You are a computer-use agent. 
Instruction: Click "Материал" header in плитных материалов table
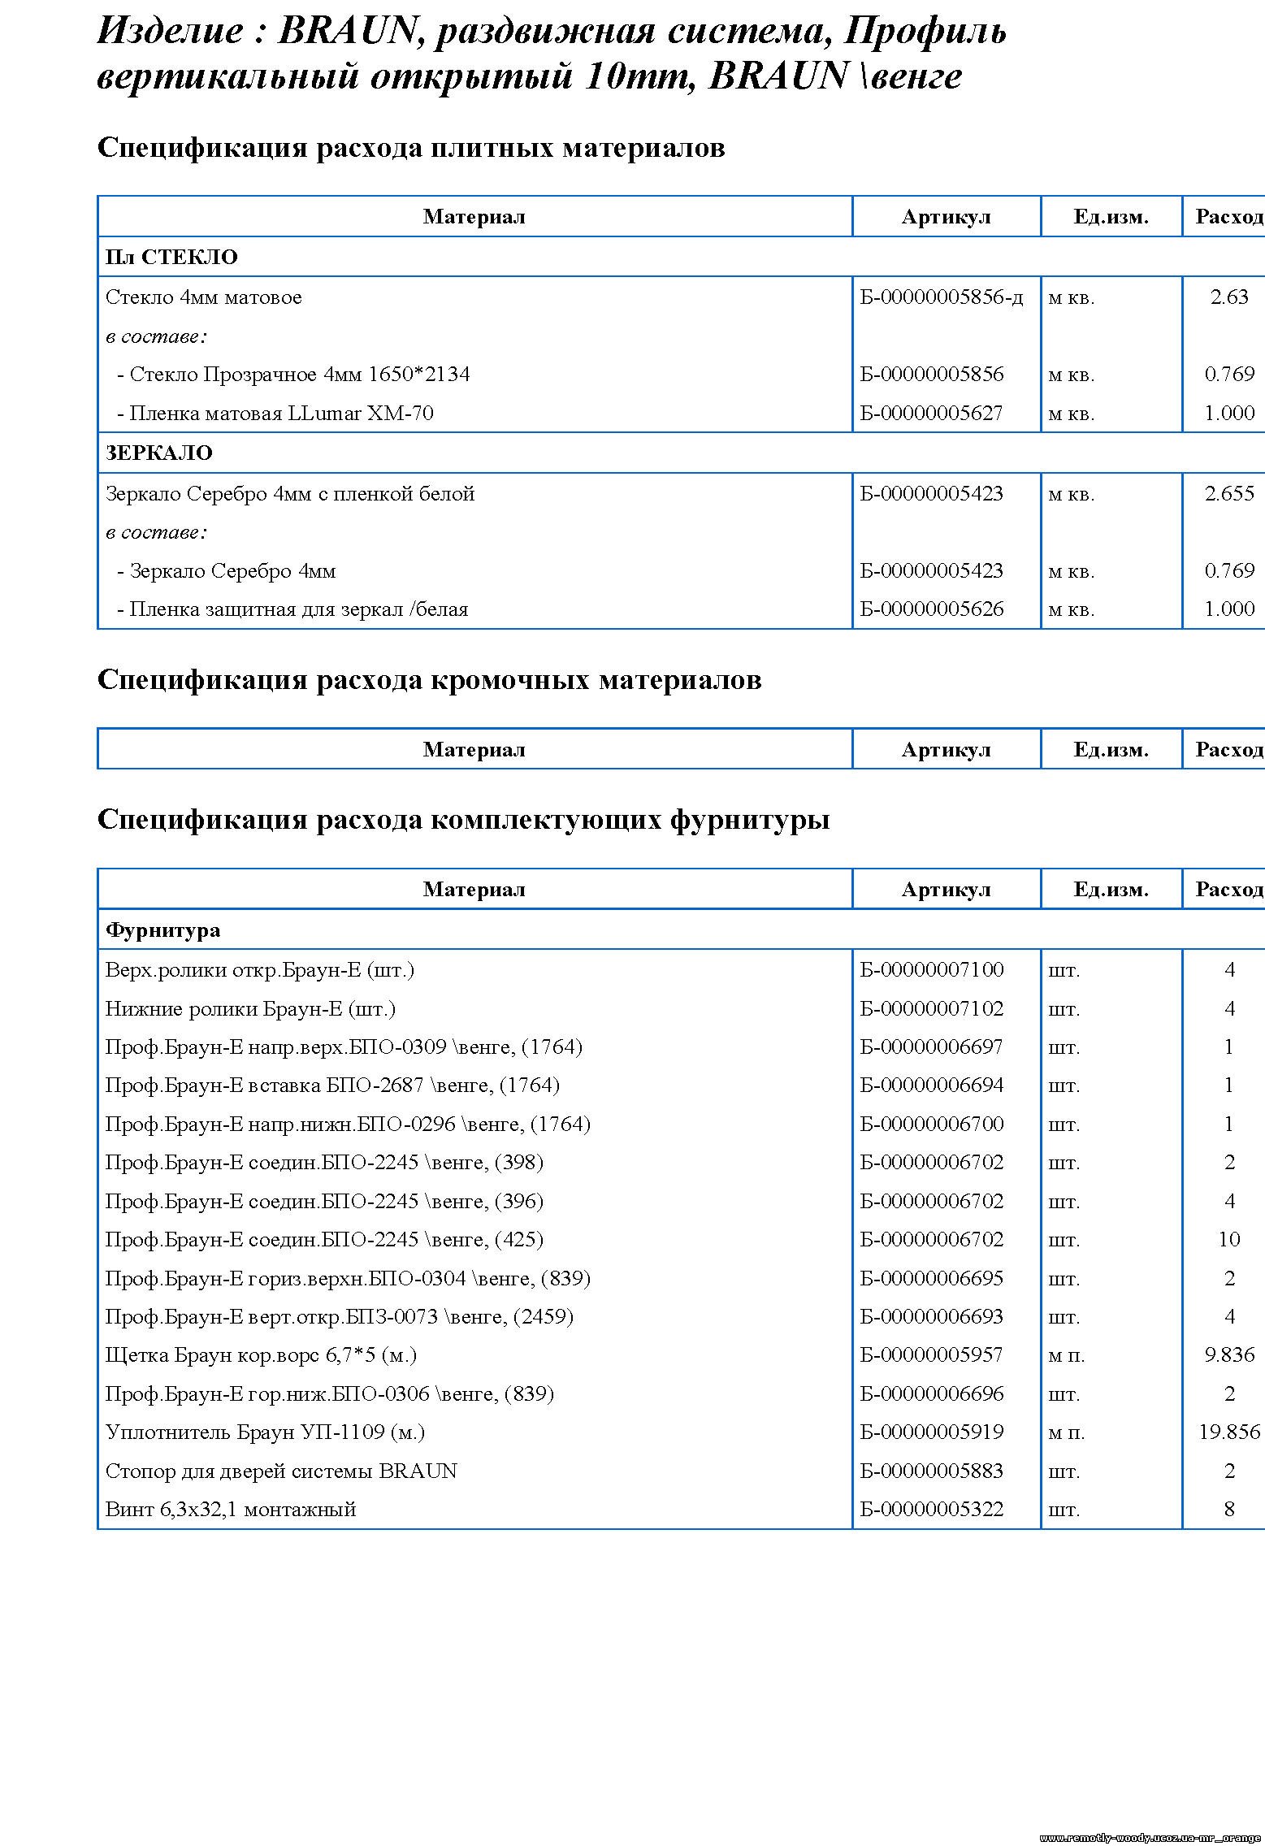click(x=474, y=217)
